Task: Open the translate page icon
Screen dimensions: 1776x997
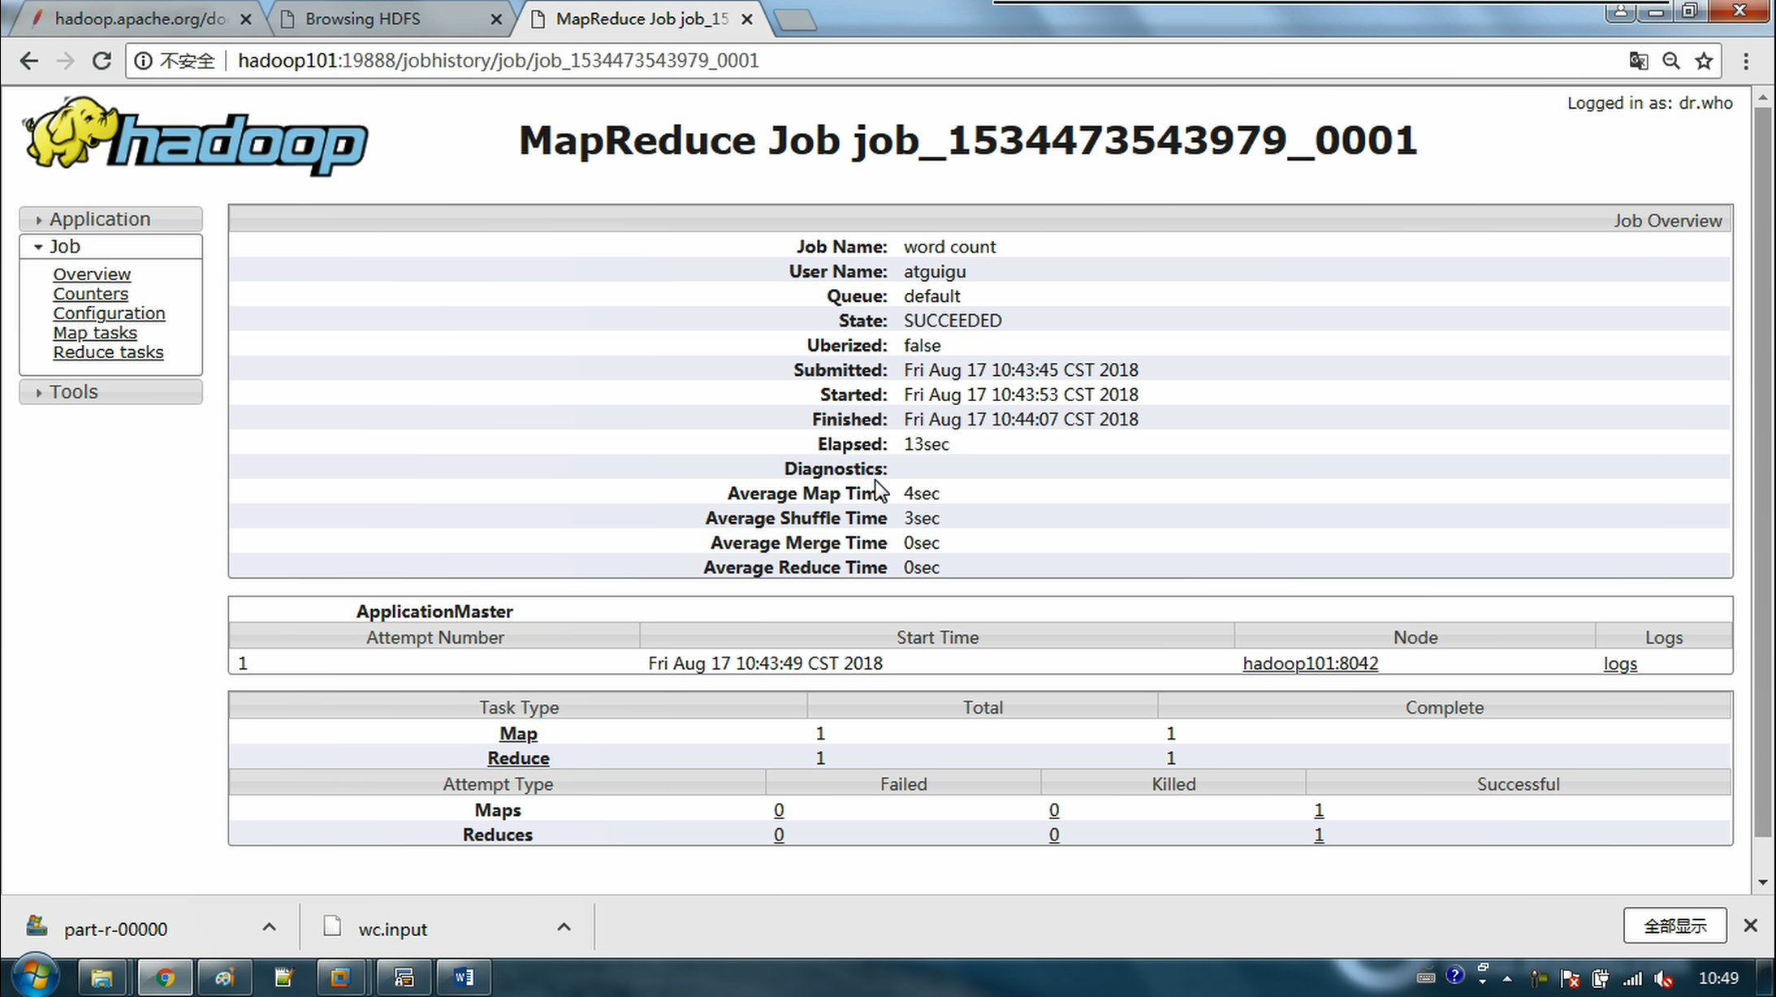Action: (1638, 61)
